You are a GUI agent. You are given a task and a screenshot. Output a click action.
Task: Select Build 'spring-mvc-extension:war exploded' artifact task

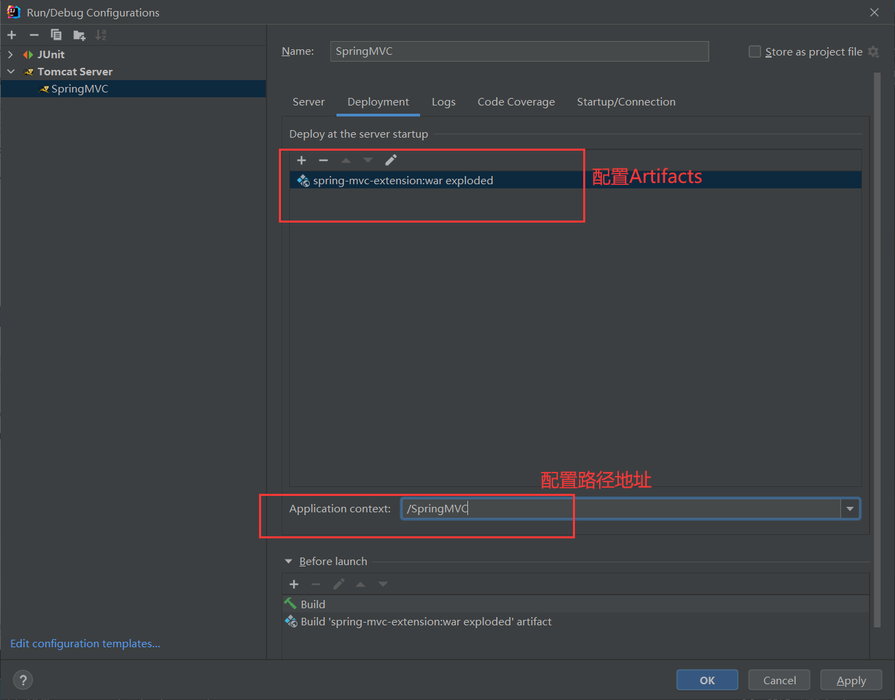[x=576, y=621]
